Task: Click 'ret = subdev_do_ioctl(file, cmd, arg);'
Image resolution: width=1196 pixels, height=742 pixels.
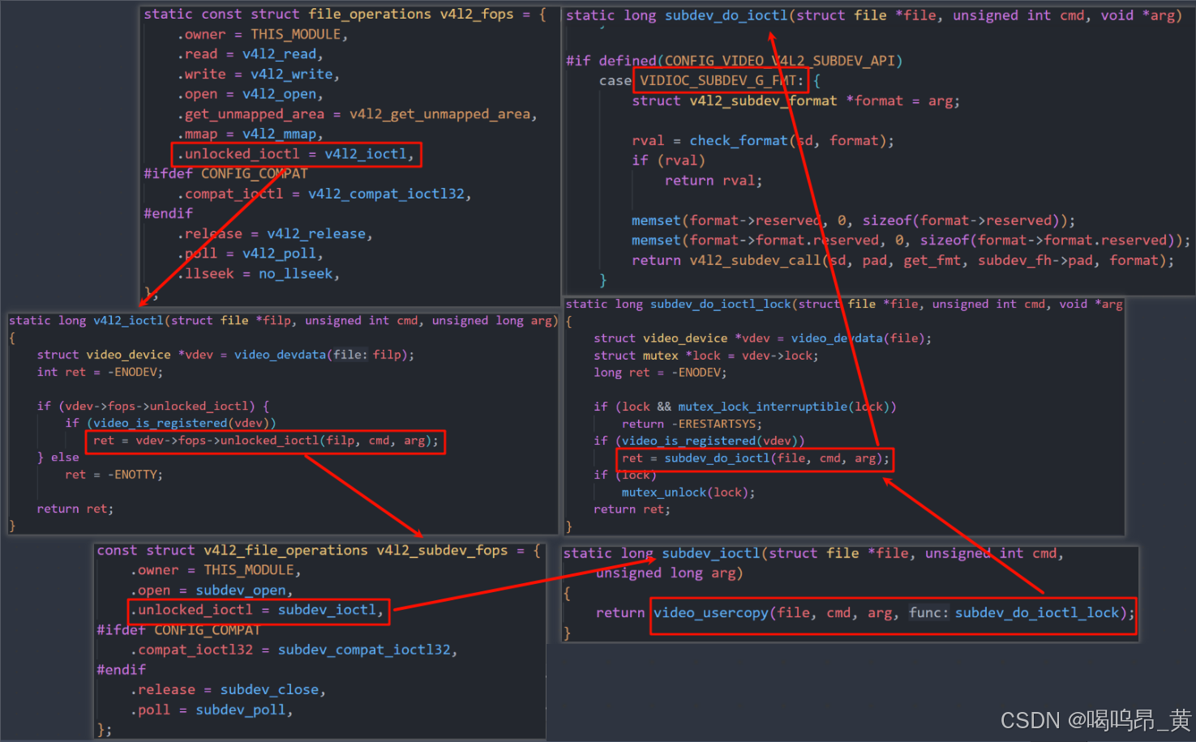Action: [x=756, y=458]
